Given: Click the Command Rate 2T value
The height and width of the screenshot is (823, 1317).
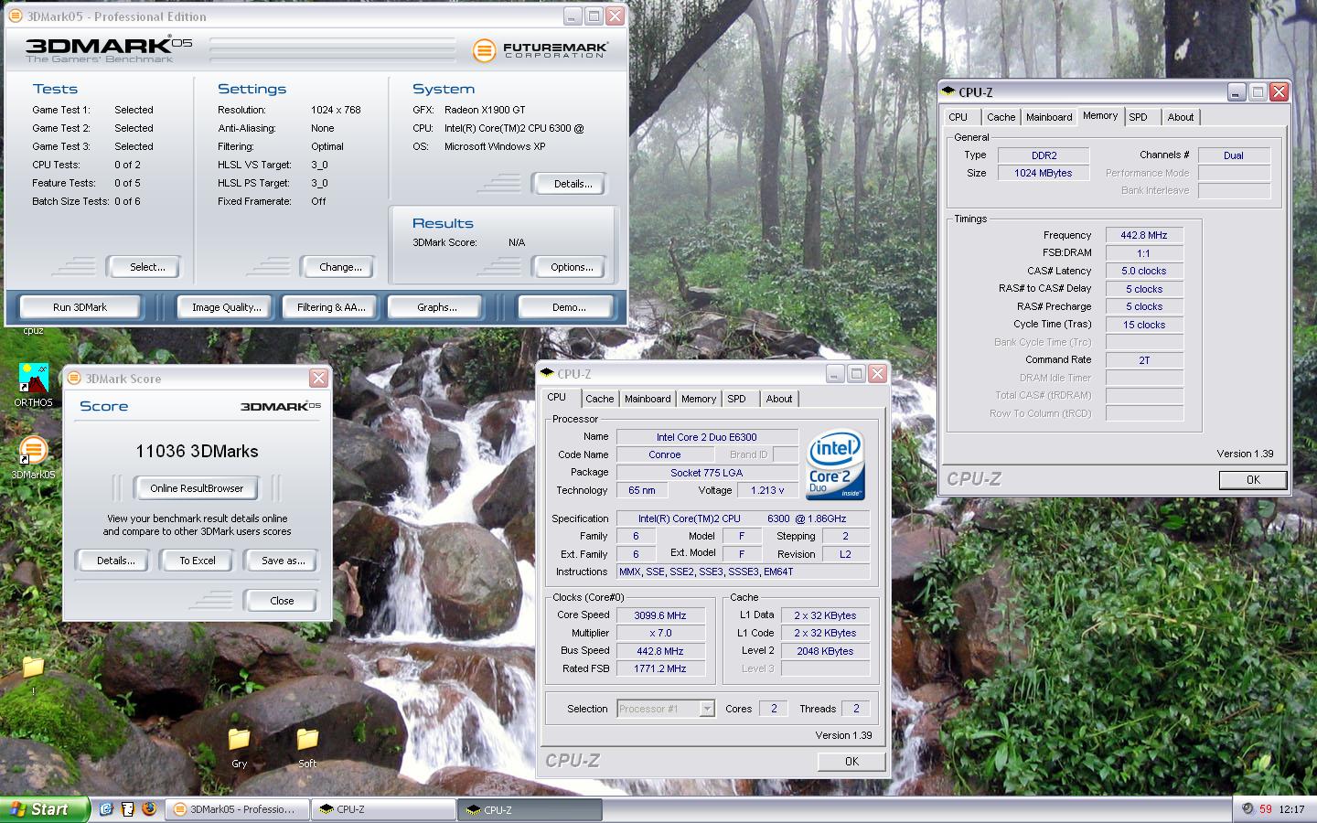Looking at the screenshot, I should pos(1144,360).
